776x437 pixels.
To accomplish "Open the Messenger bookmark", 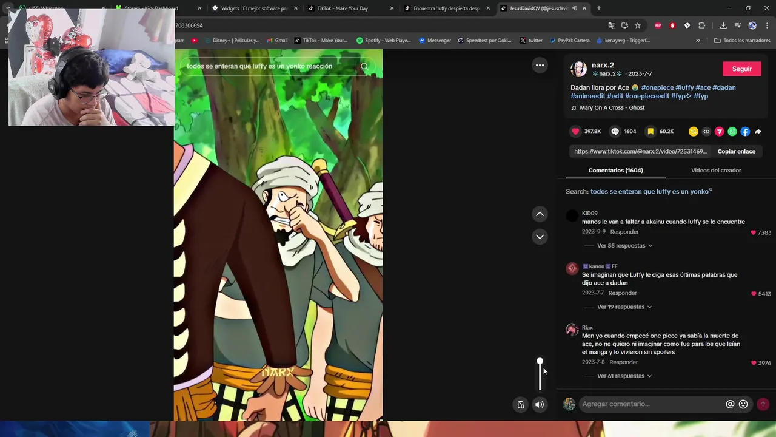I will coord(435,41).
